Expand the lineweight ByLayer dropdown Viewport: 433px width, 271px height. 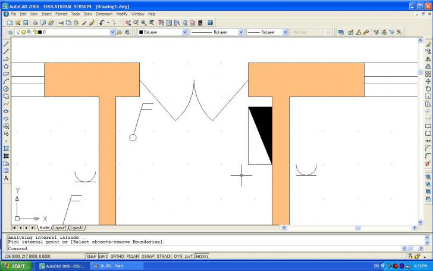tap(285, 32)
